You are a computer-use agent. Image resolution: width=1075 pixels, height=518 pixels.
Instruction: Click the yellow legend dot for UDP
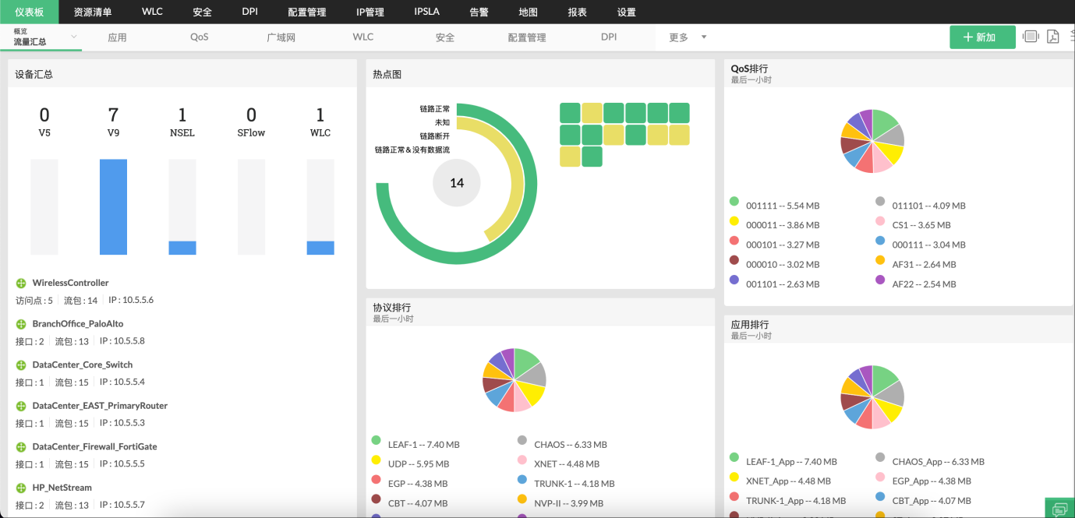[x=377, y=460]
